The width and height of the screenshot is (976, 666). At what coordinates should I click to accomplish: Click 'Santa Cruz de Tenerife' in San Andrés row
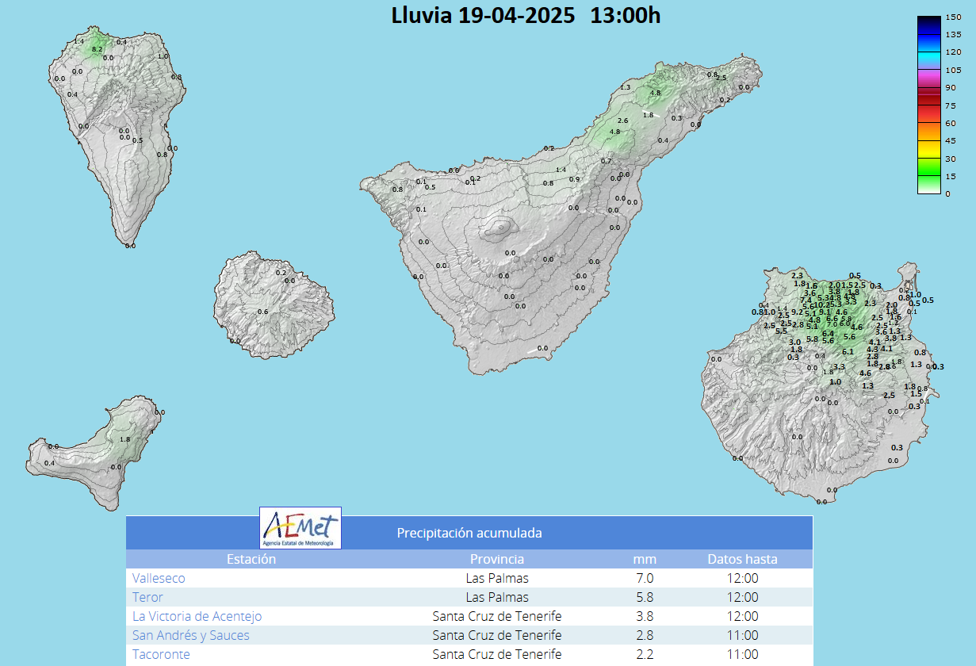(497, 635)
